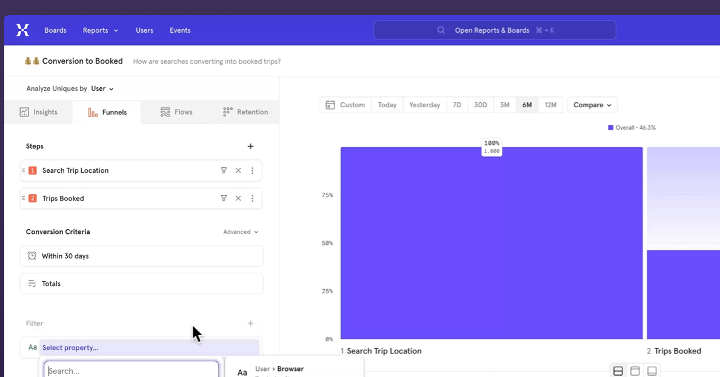Click the Search Trip Location funnel bar
Viewport: 720px width, 377px height.
click(x=491, y=242)
